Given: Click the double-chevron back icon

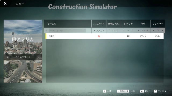Looking at the screenshot, I should (5, 3).
